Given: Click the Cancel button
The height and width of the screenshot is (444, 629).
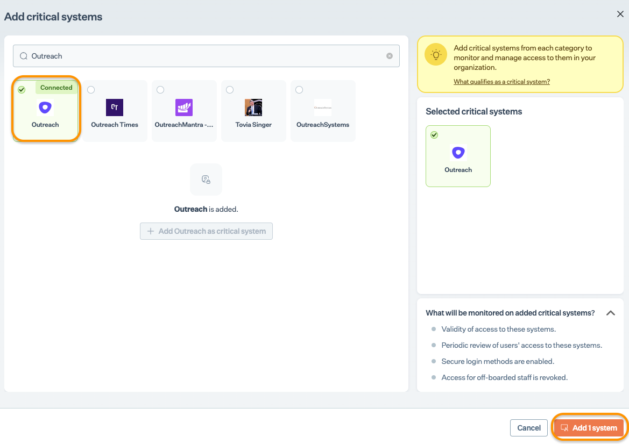Looking at the screenshot, I should click(529, 428).
